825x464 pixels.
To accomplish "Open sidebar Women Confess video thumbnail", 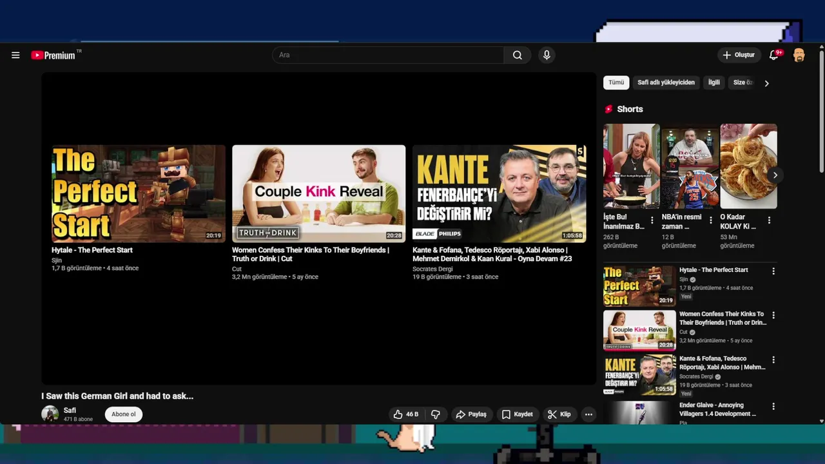I will (x=639, y=331).
